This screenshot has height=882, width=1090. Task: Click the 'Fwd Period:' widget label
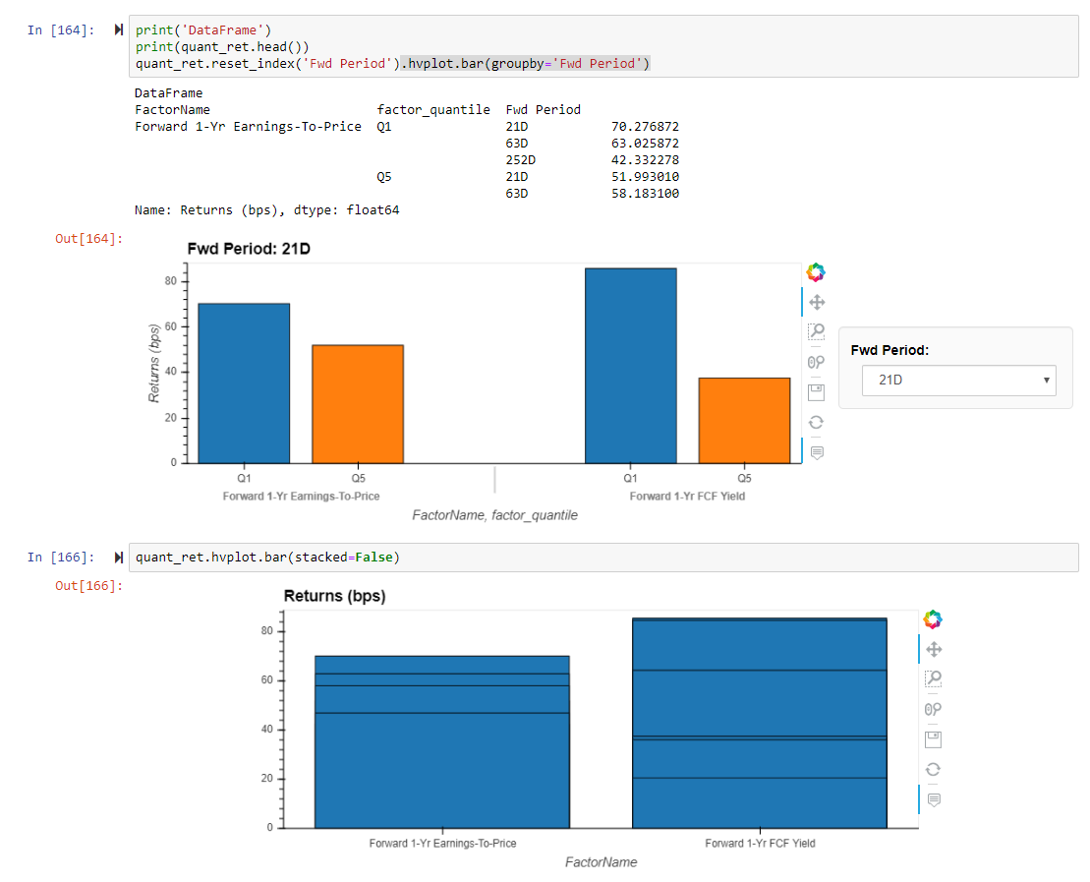[889, 351]
